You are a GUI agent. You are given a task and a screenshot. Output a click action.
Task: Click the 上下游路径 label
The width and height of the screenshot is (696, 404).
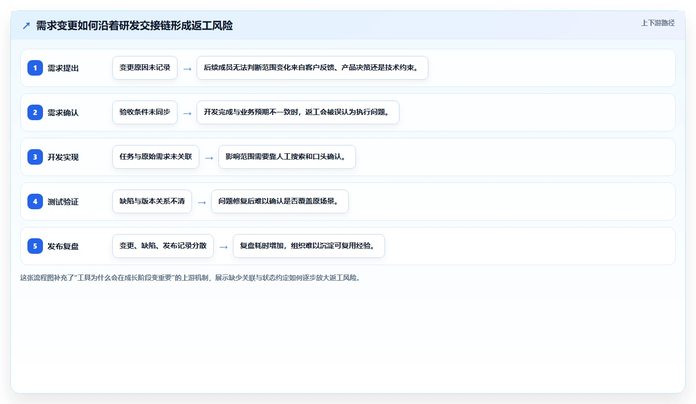[658, 23]
